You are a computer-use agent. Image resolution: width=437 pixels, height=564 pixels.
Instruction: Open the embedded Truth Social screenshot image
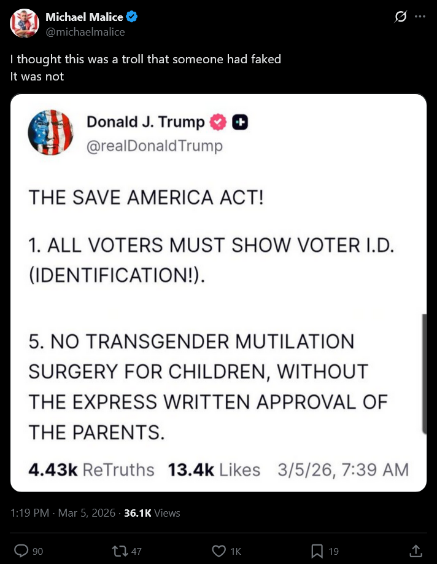(218, 292)
